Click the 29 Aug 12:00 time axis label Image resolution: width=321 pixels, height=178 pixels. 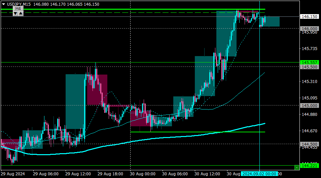(x=78, y=174)
